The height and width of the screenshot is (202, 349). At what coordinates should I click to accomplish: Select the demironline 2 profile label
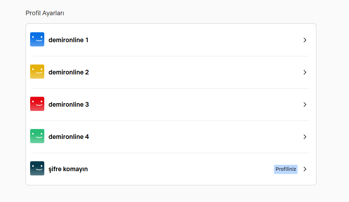point(68,72)
